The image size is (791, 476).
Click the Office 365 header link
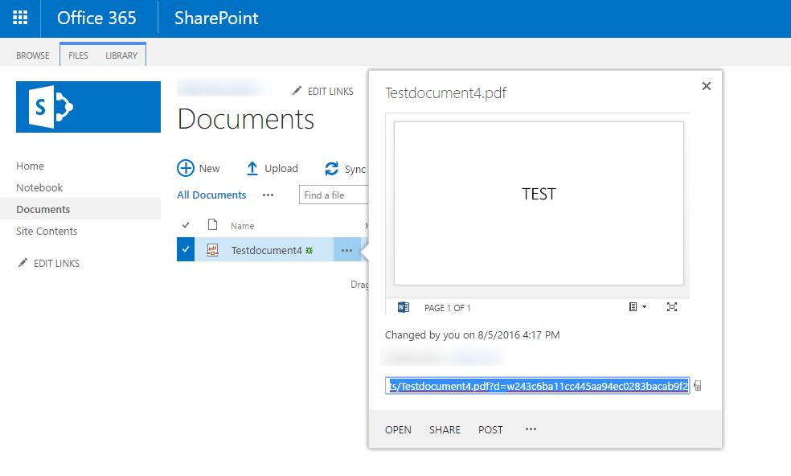pyautogui.click(x=96, y=18)
